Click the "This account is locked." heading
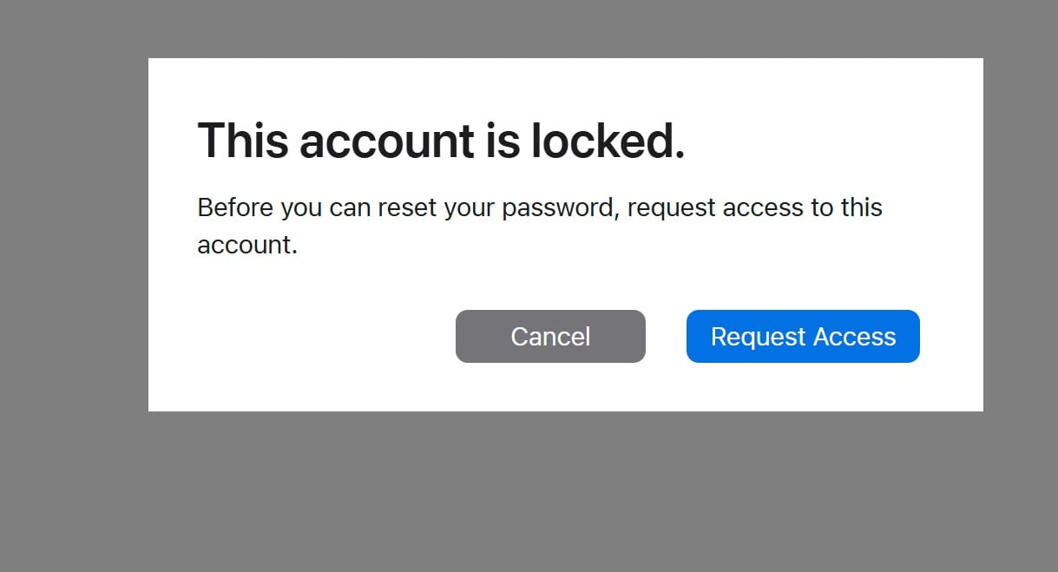 coord(441,141)
